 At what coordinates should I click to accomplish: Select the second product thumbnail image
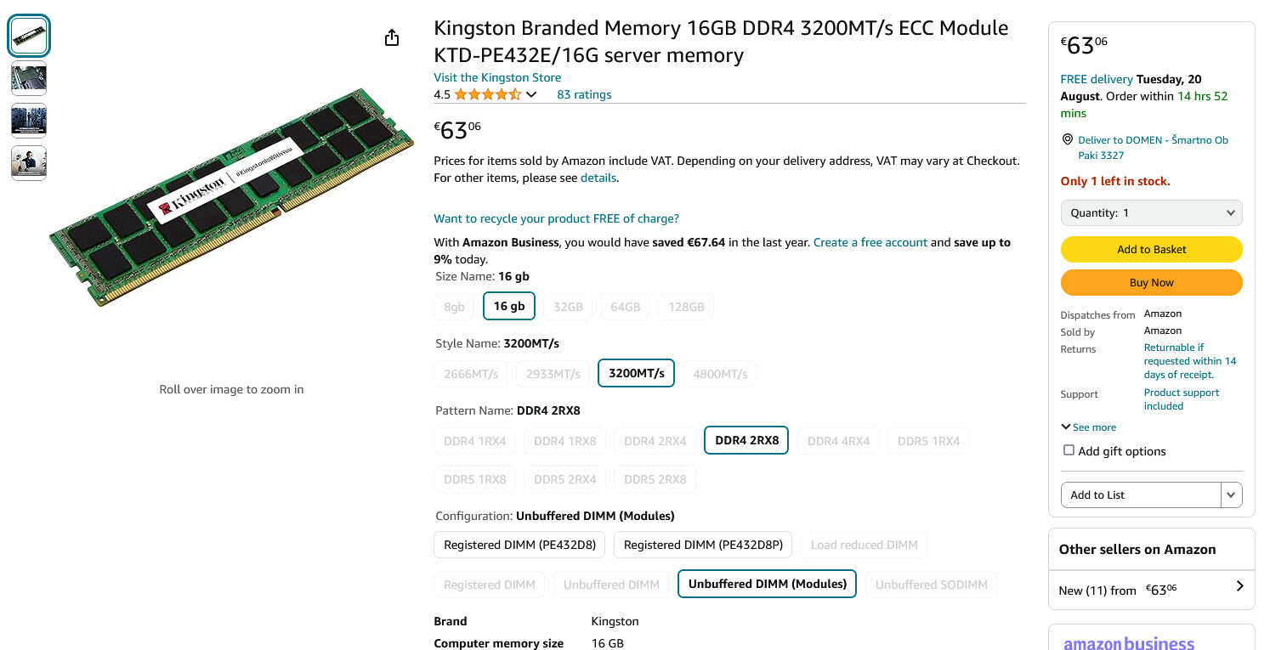[29, 78]
